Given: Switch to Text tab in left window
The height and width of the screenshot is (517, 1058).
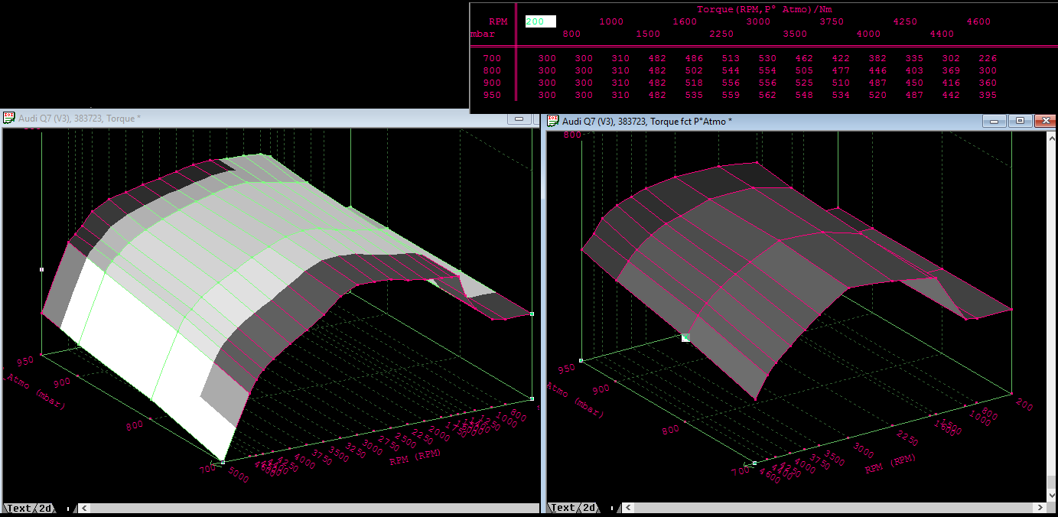Looking at the screenshot, I should pos(18,508).
